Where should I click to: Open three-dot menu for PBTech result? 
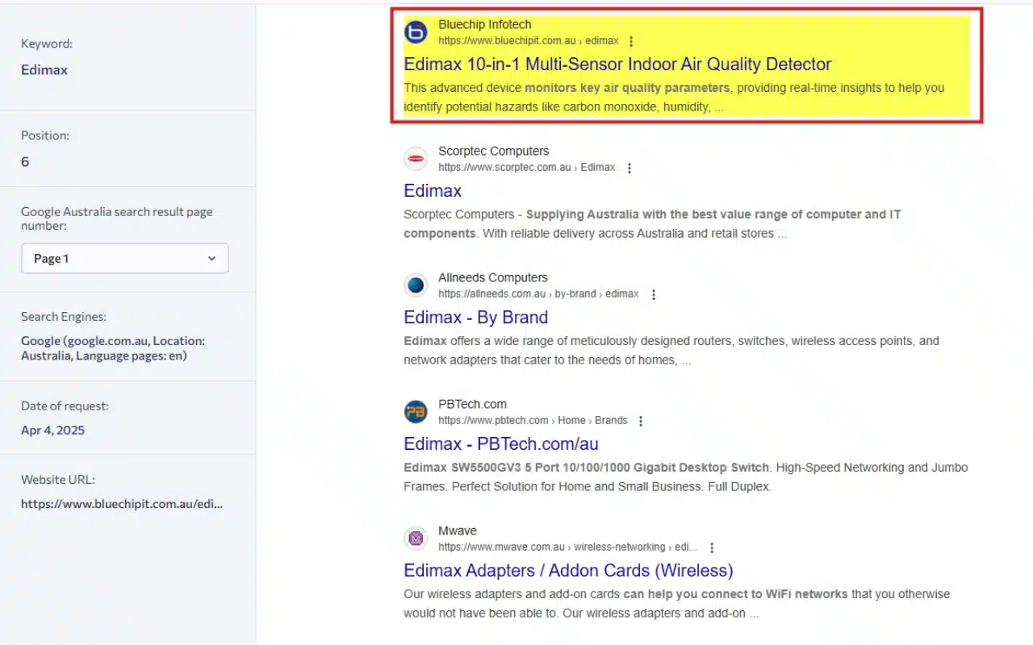pyautogui.click(x=641, y=421)
